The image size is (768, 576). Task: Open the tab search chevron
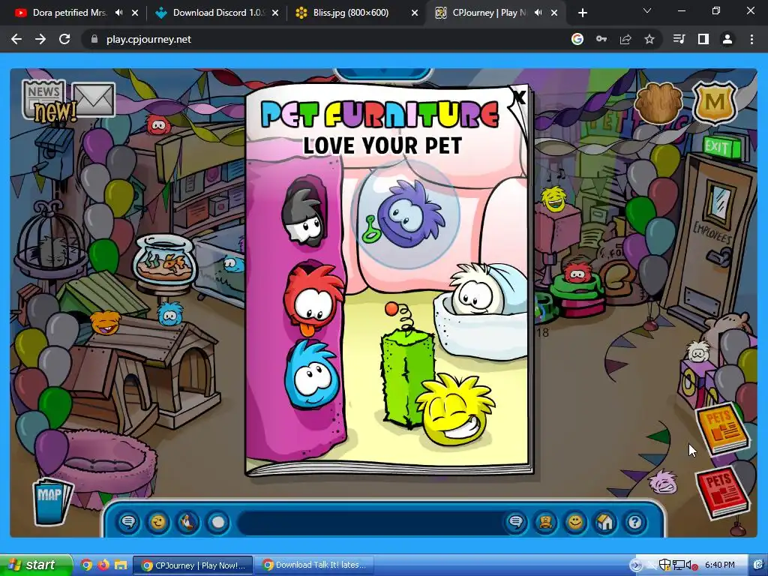pyautogui.click(x=646, y=10)
